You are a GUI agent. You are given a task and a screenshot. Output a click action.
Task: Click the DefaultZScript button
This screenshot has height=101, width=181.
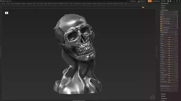coord(156,1)
